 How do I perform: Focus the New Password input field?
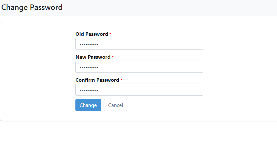pyautogui.click(x=139, y=67)
